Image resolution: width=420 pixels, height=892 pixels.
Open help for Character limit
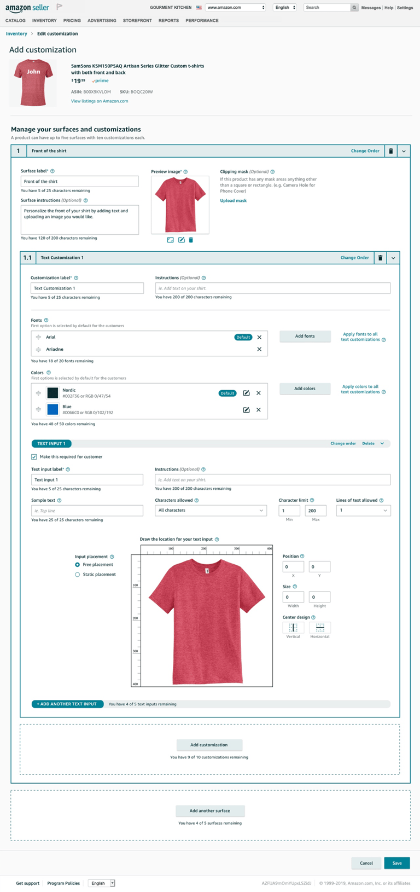coord(312,500)
